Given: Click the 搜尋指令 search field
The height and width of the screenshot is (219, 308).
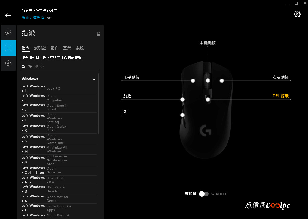Looking at the screenshot, I should click(60, 67).
